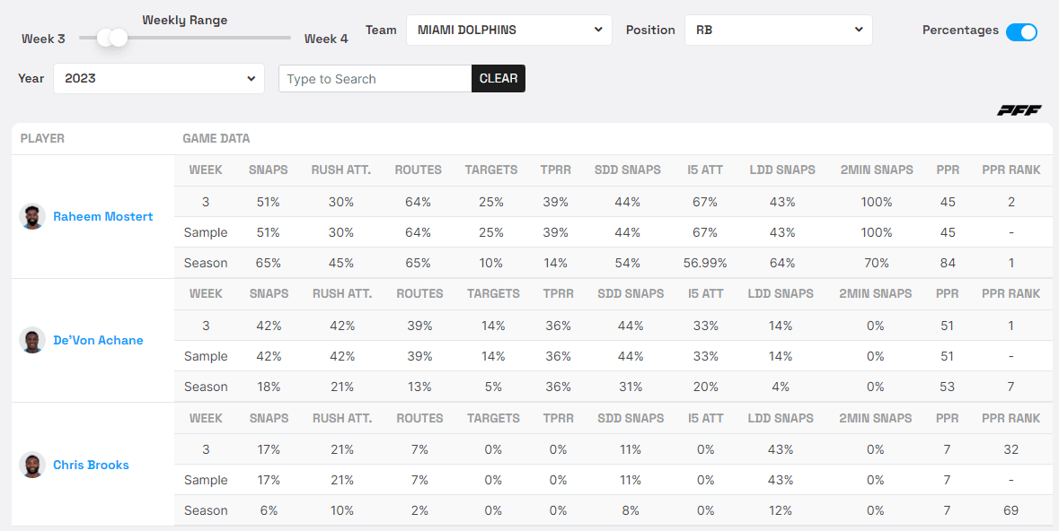
Task: Focus the Type to Search field
Action: point(375,78)
